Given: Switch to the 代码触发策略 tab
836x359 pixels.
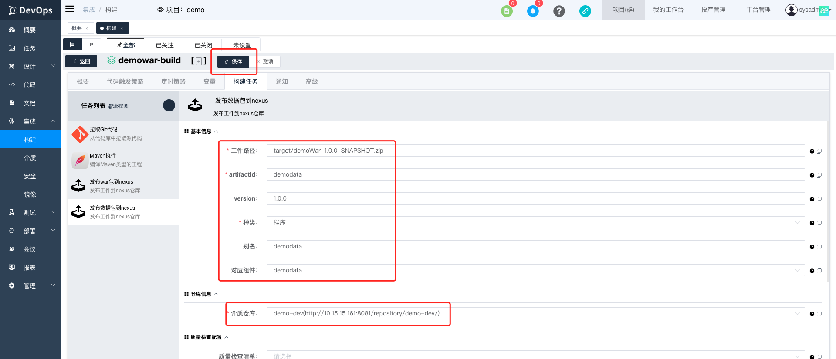Looking at the screenshot, I should (x=125, y=81).
